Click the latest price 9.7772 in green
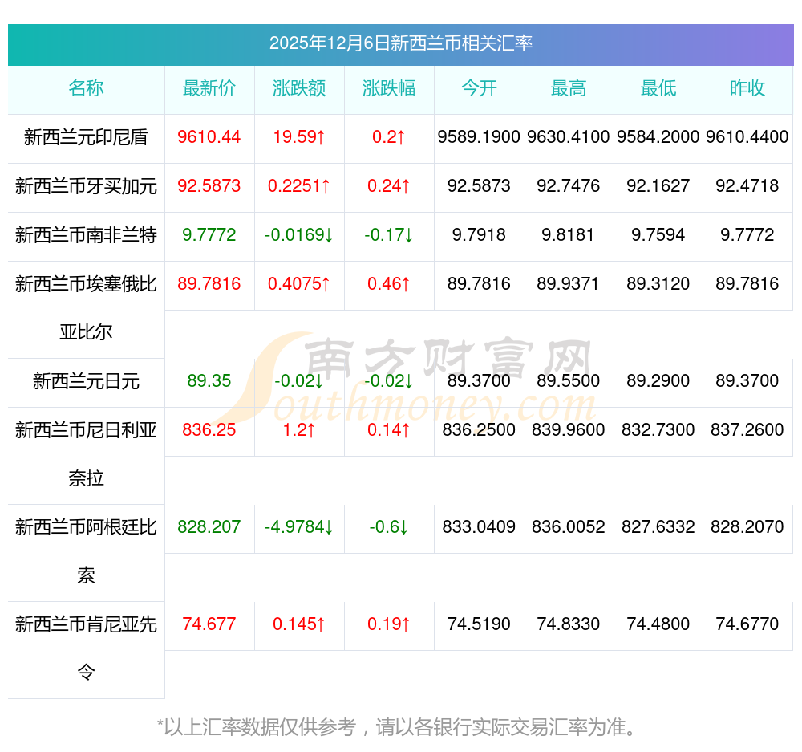 (x=209, y=235)
